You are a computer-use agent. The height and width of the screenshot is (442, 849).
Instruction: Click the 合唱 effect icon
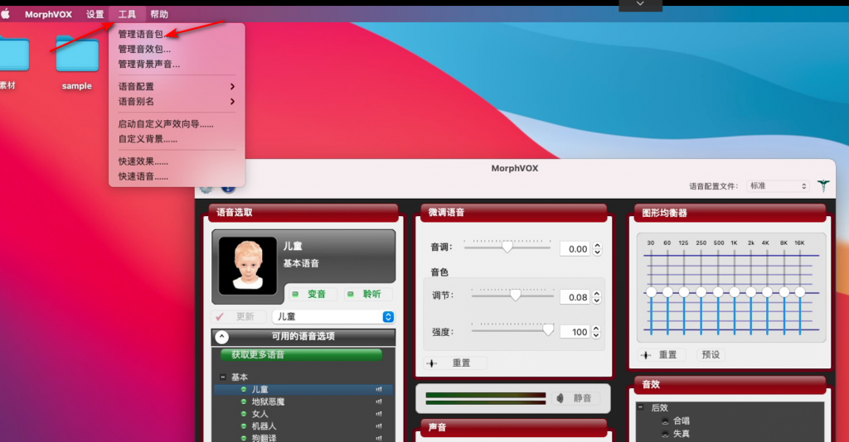(665, 421)
